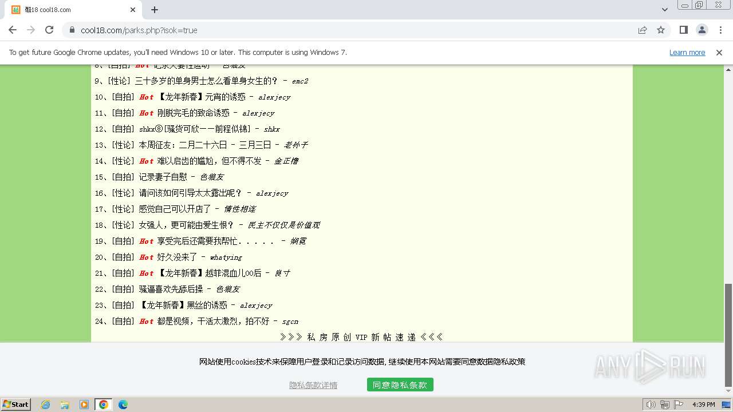Open post 15 link

(163, 177)
